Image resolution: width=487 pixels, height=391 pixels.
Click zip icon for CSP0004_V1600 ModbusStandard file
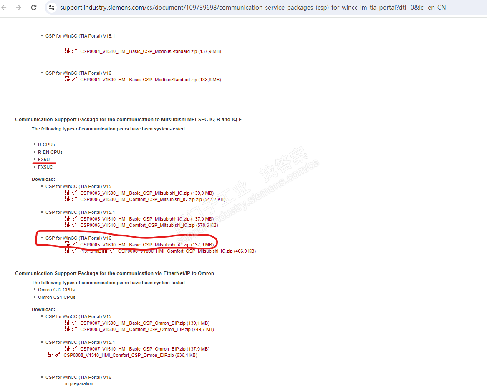[x=67, y=79]
